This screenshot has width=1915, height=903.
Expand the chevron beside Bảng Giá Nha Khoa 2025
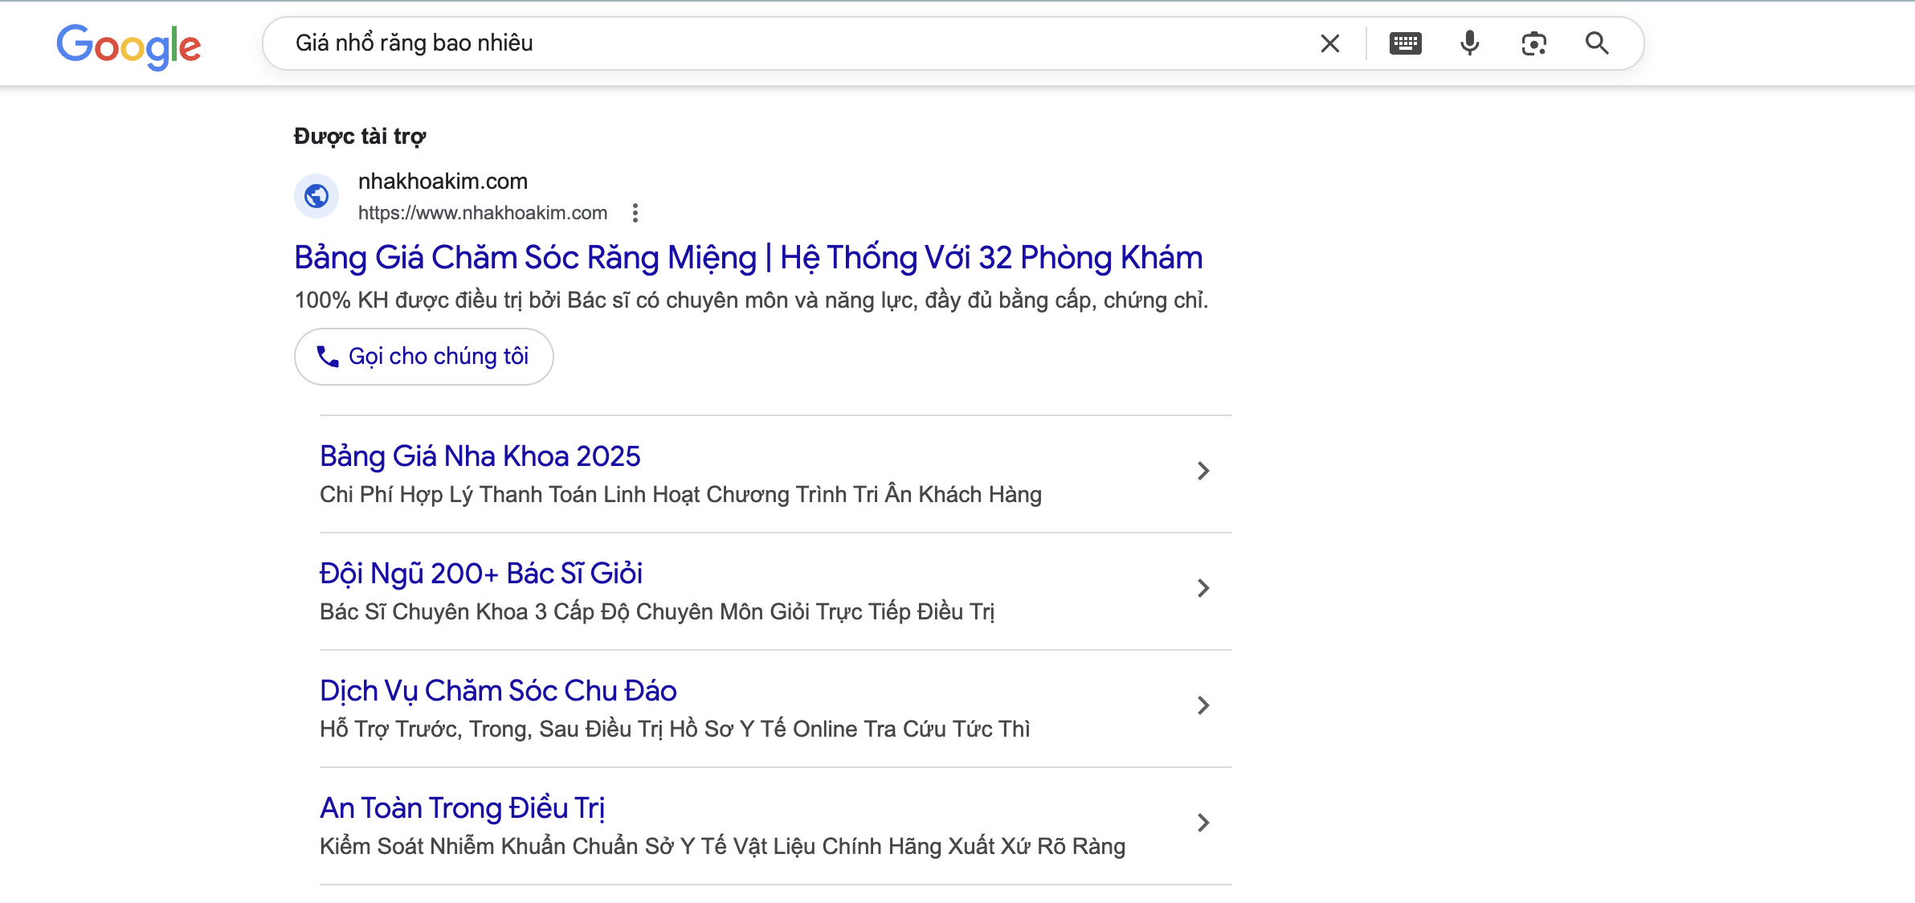(1203, 471)
